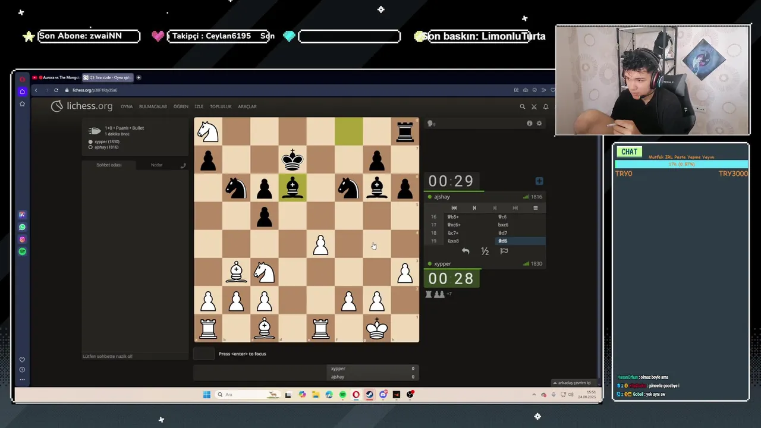
Task: Switch to Aurora vs The Mongolz tab
Action: click(56, 77)
